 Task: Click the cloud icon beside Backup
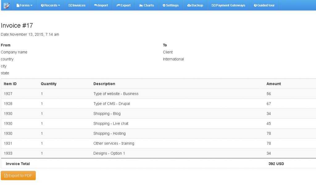[x=189, y=5]
